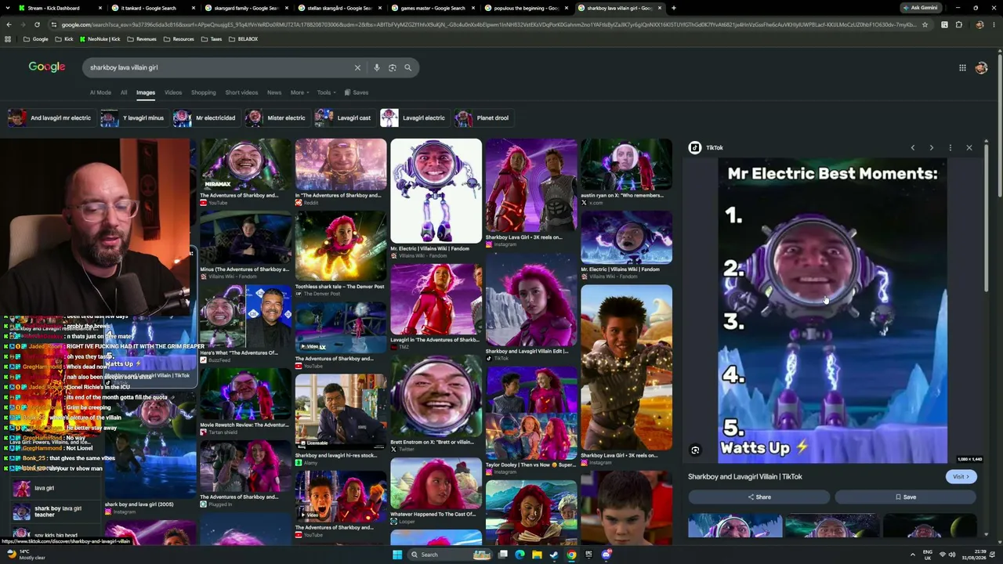This screenshot has width=1003, height=564.
Task: Open Mr. Electric Villains Wiki white-background thumbnail
Action: 436,191
